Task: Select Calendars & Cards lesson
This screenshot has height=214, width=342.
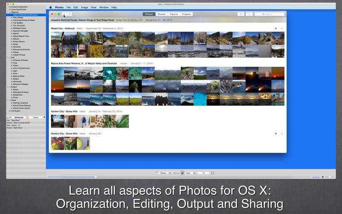Action: (x=21, y=92)
